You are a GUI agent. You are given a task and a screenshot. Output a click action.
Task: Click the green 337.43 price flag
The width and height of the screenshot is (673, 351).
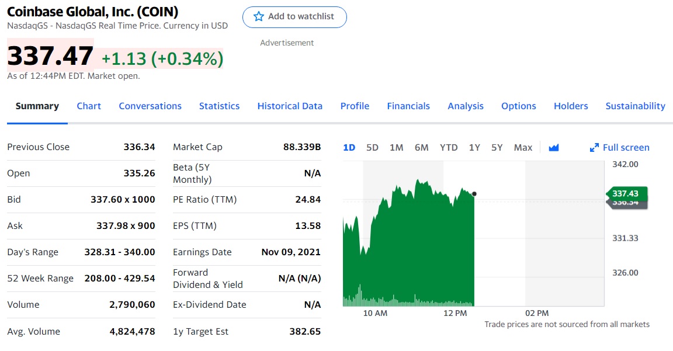626,193
